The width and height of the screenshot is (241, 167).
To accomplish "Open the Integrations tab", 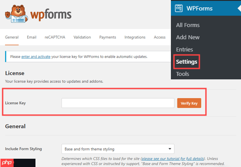I will coord(135,37).
